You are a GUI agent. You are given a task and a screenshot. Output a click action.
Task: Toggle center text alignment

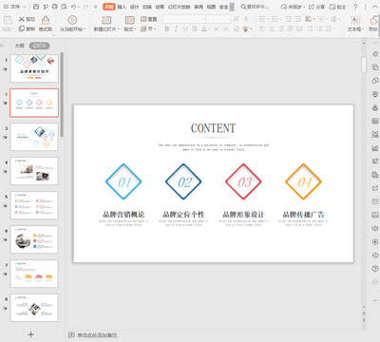click(x=272, y=28)
